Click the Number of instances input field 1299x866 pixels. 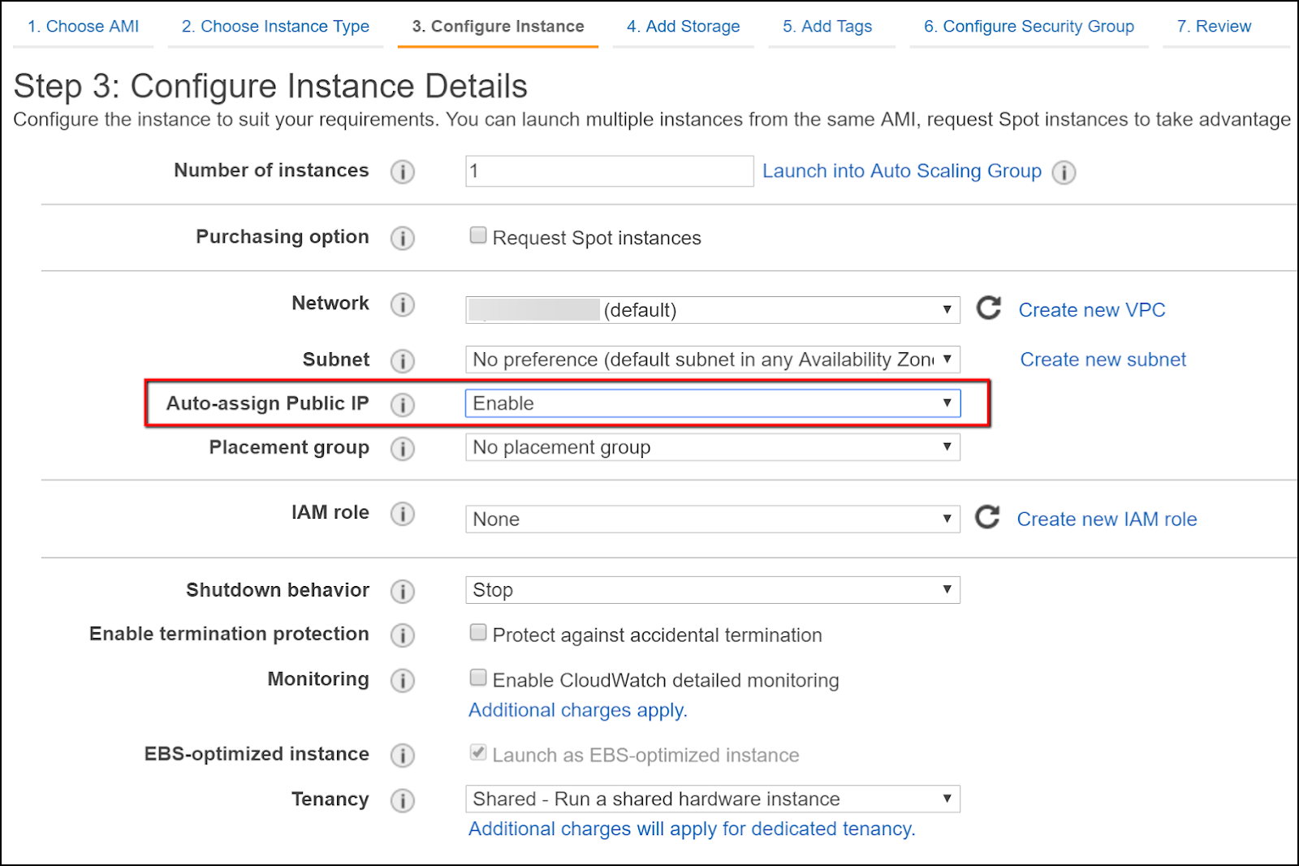(x=607, y=171)
